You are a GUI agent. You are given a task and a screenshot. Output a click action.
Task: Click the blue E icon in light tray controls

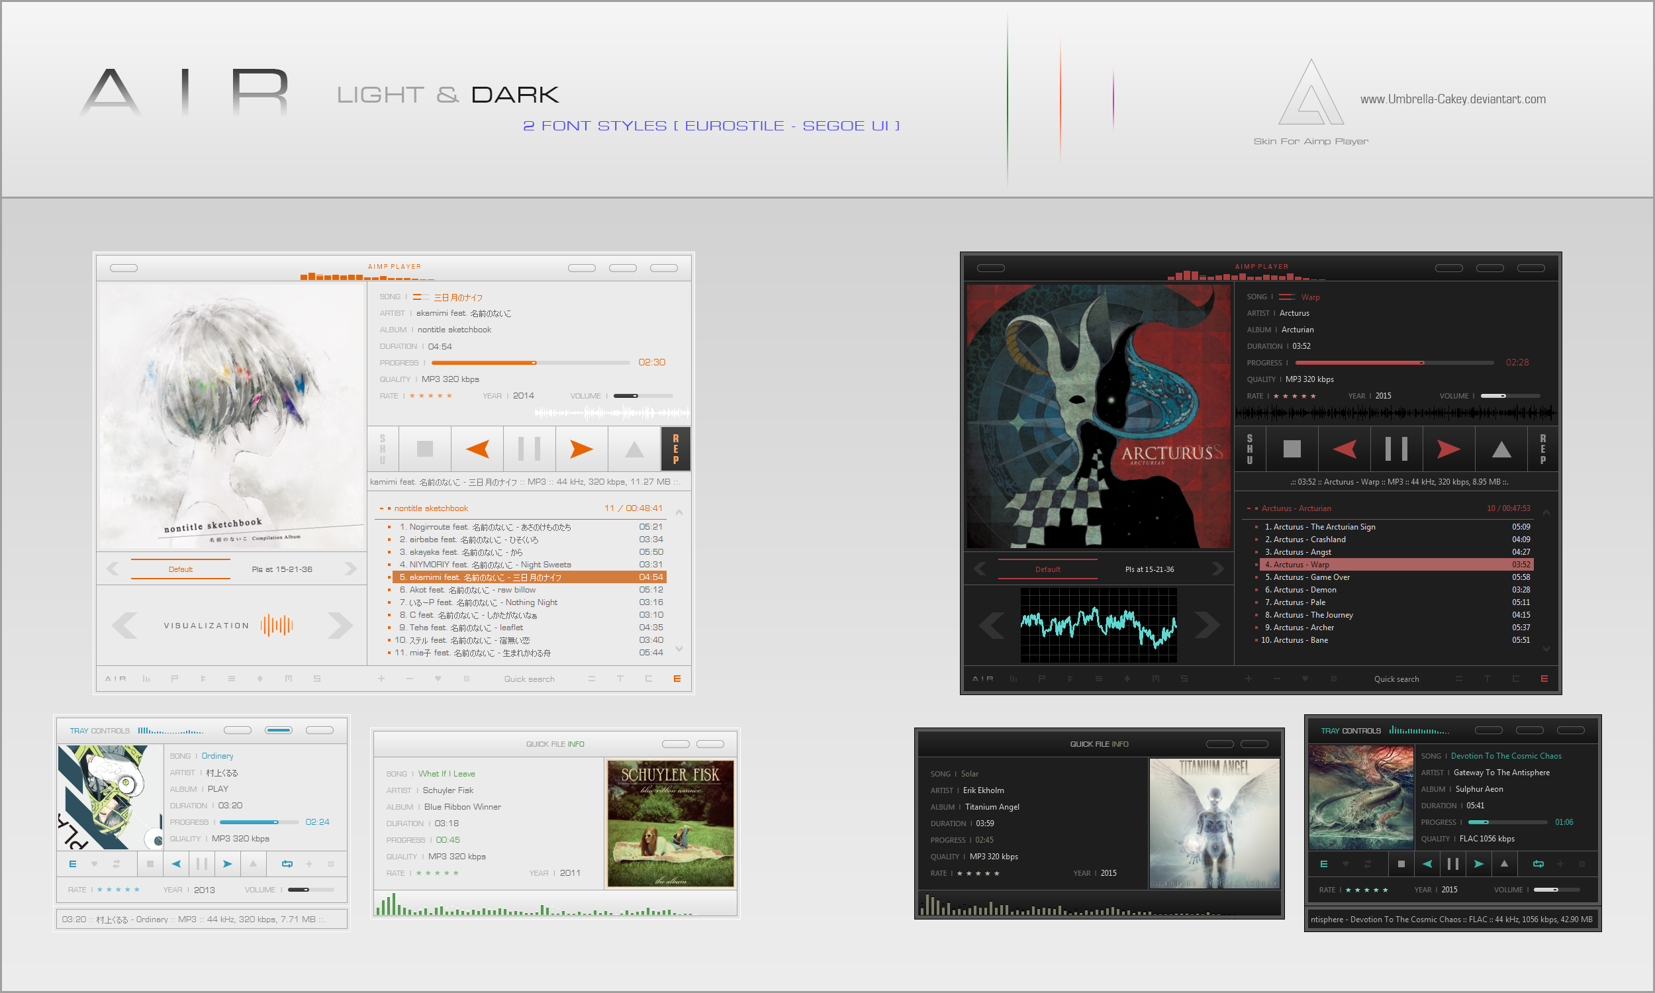tap(73, 864)
